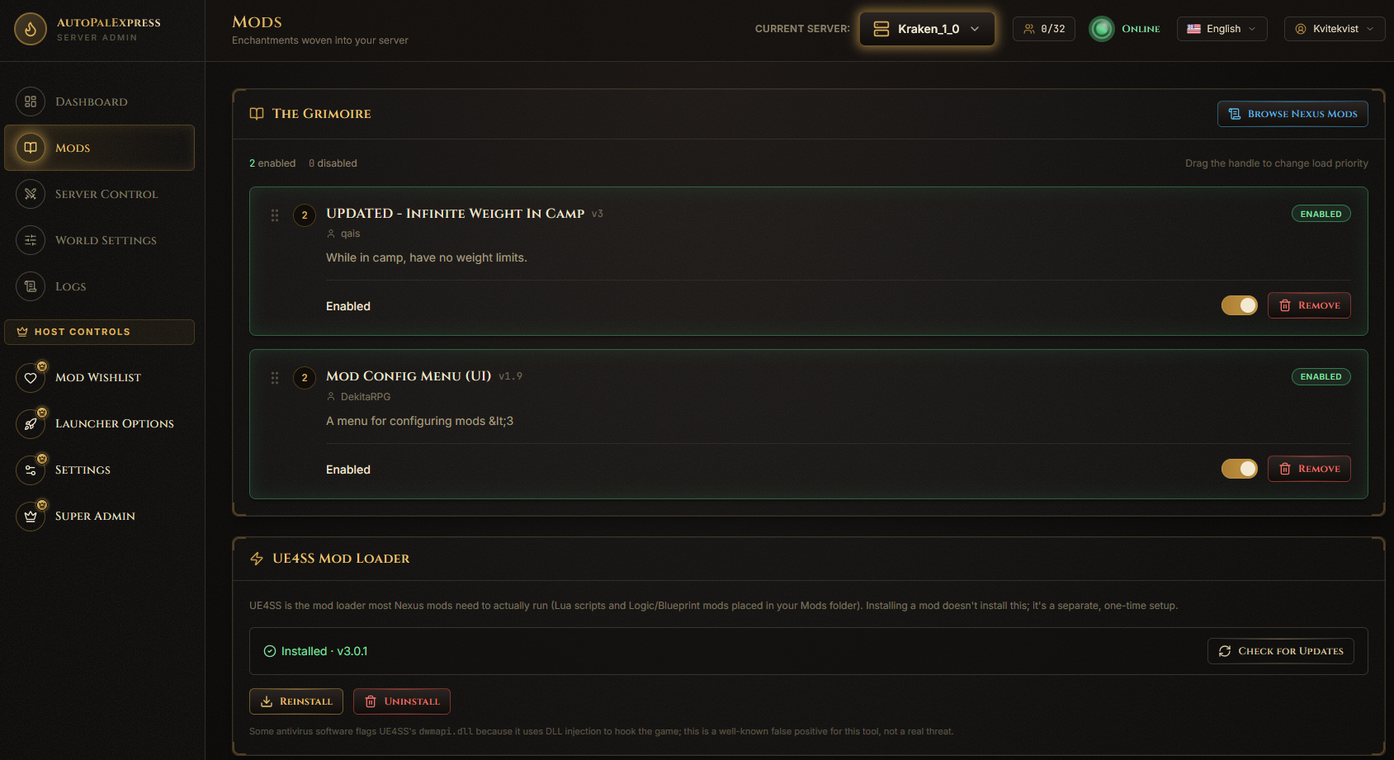Select Mods in the sidebar

[x=99, y=148]
